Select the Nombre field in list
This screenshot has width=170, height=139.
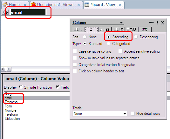click(x=10, y=110)
